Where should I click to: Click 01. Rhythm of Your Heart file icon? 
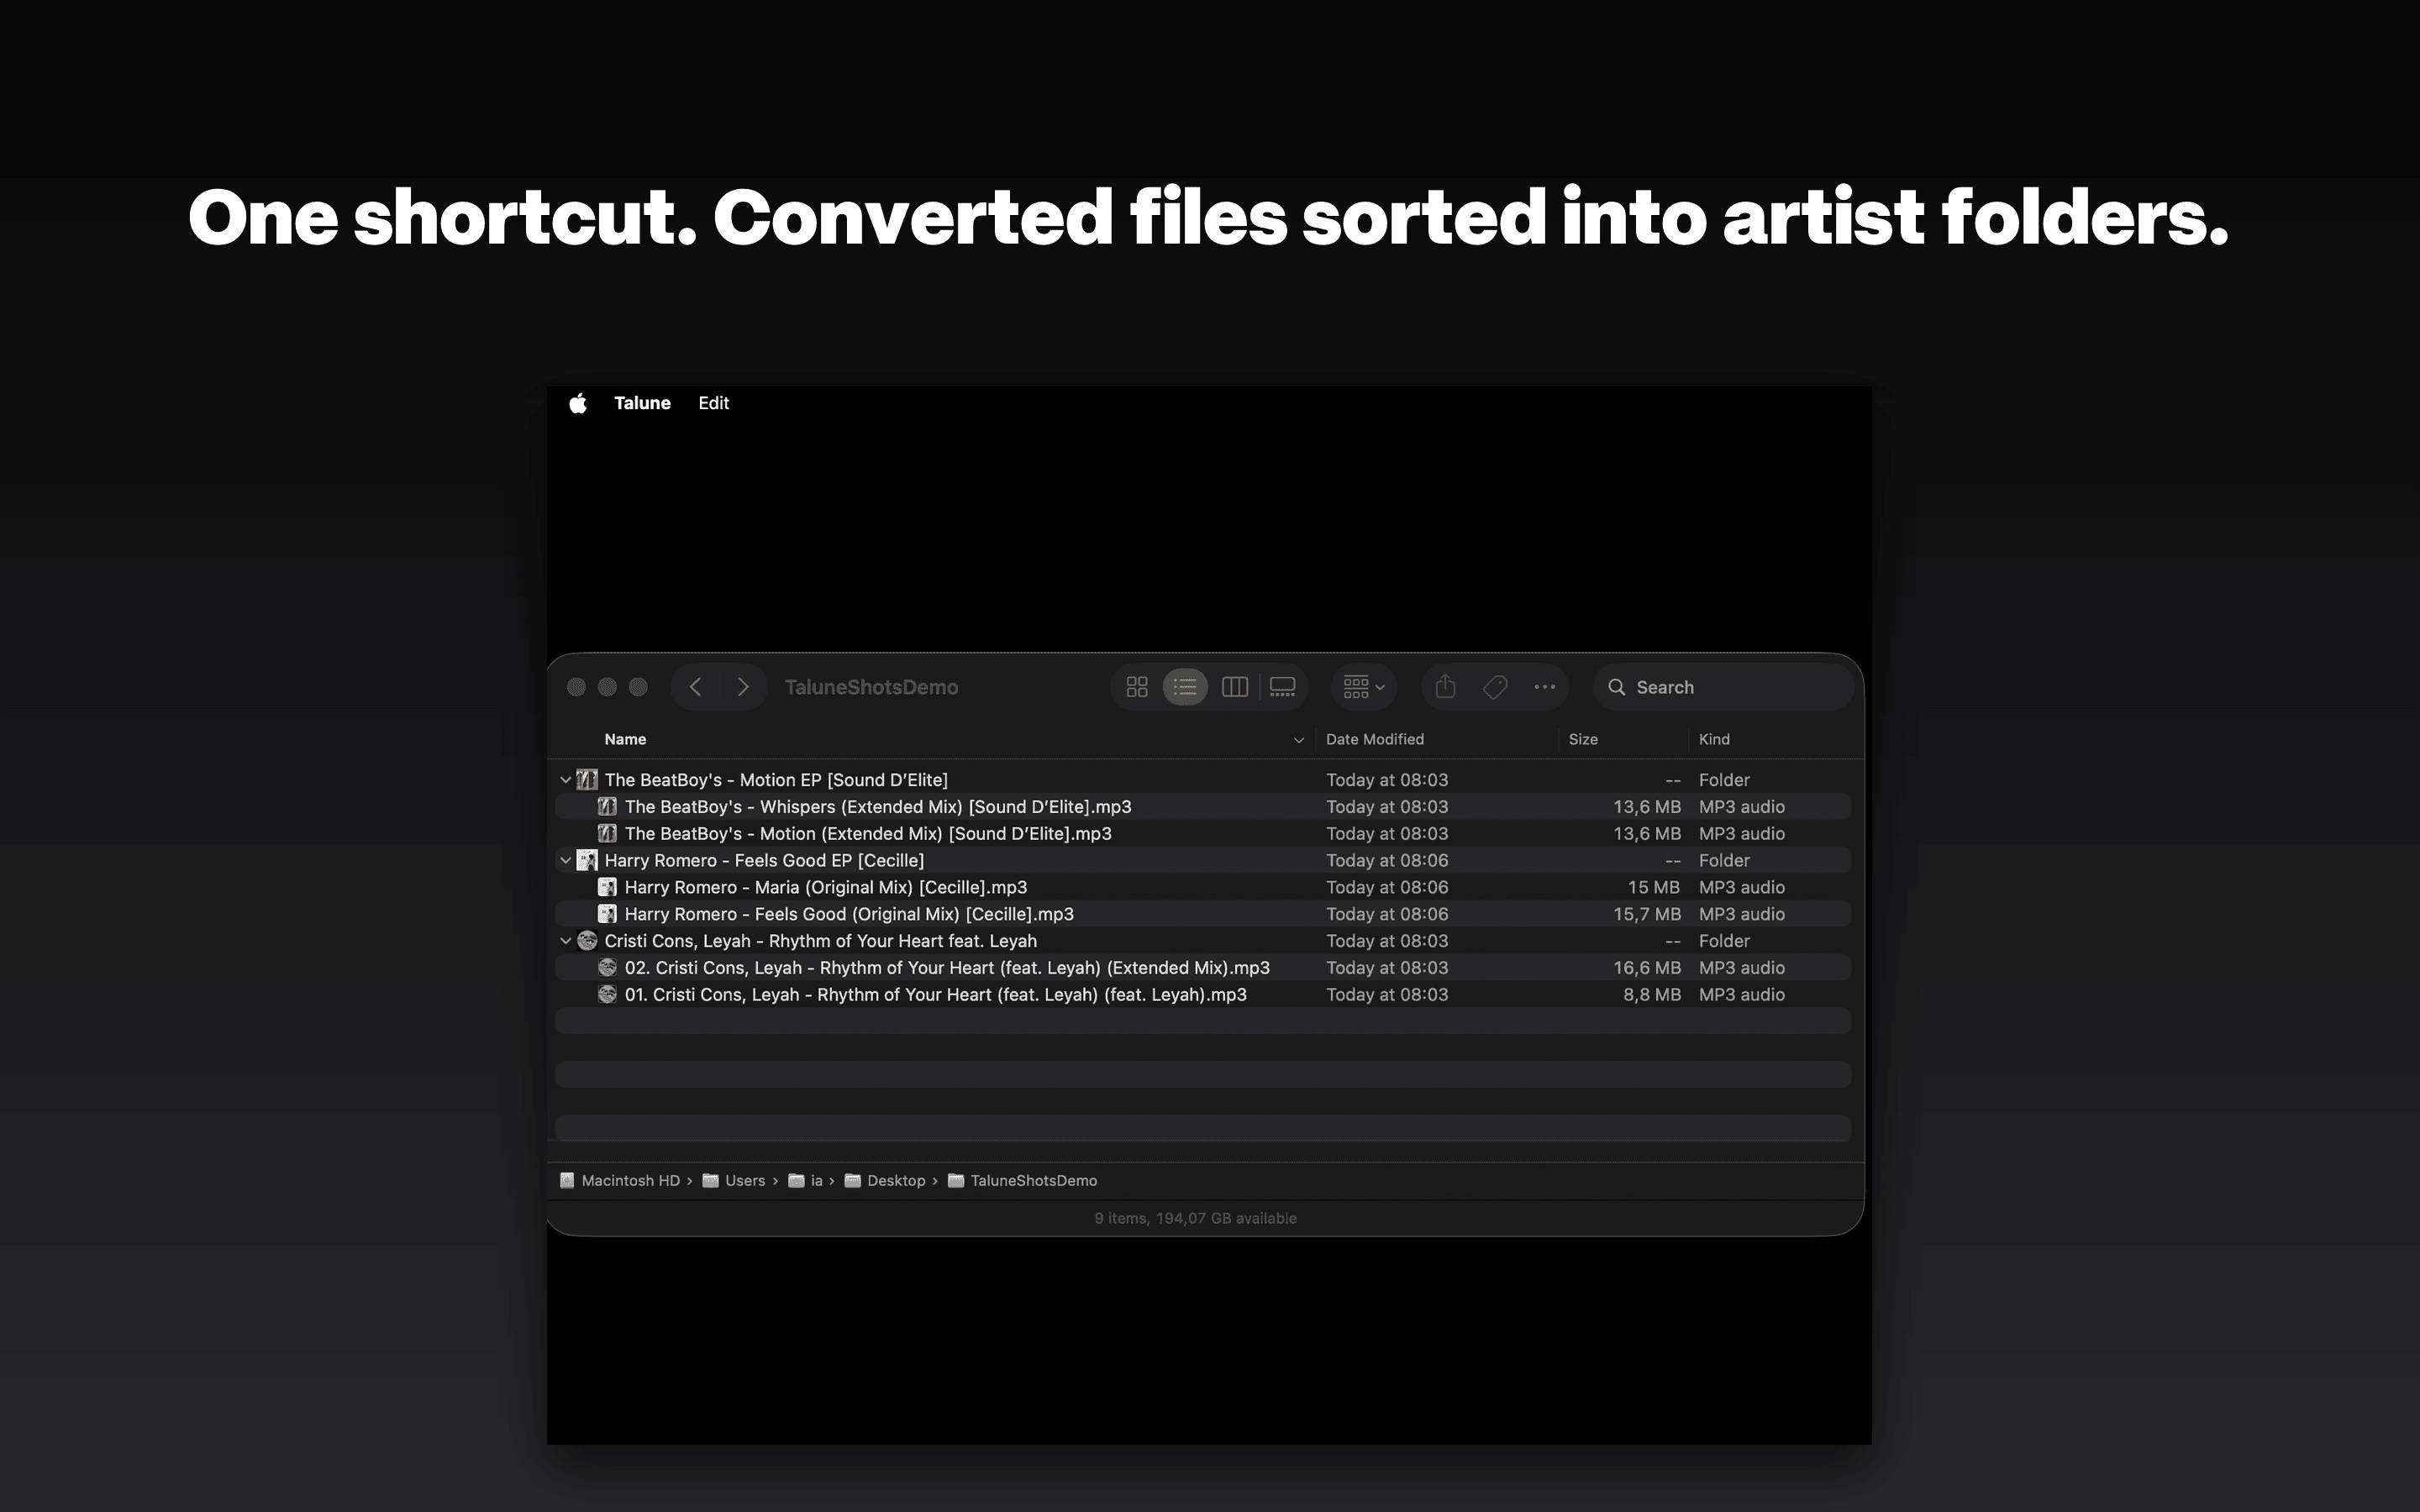607,994
